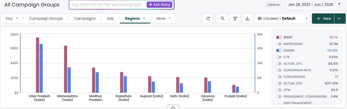Click the Delhi (India) axis label

pos(180,96)
